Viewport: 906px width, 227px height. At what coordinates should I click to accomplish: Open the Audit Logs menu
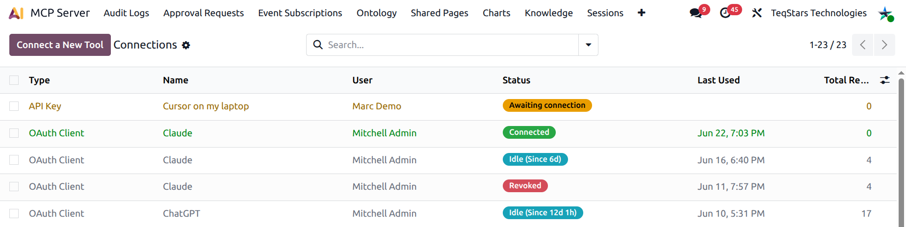point(126,13)
